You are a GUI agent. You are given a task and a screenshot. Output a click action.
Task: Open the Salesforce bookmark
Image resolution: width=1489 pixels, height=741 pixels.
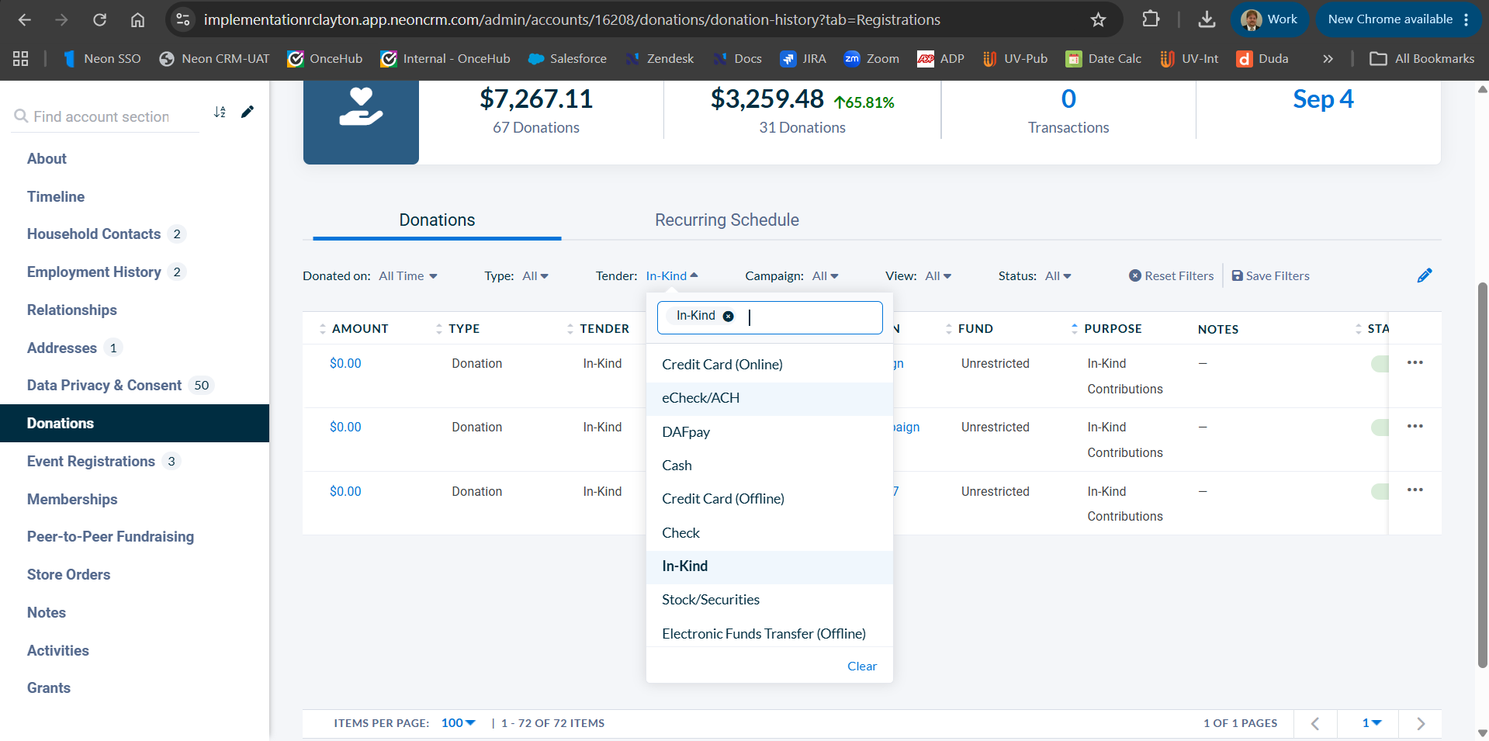coord(567,59)
